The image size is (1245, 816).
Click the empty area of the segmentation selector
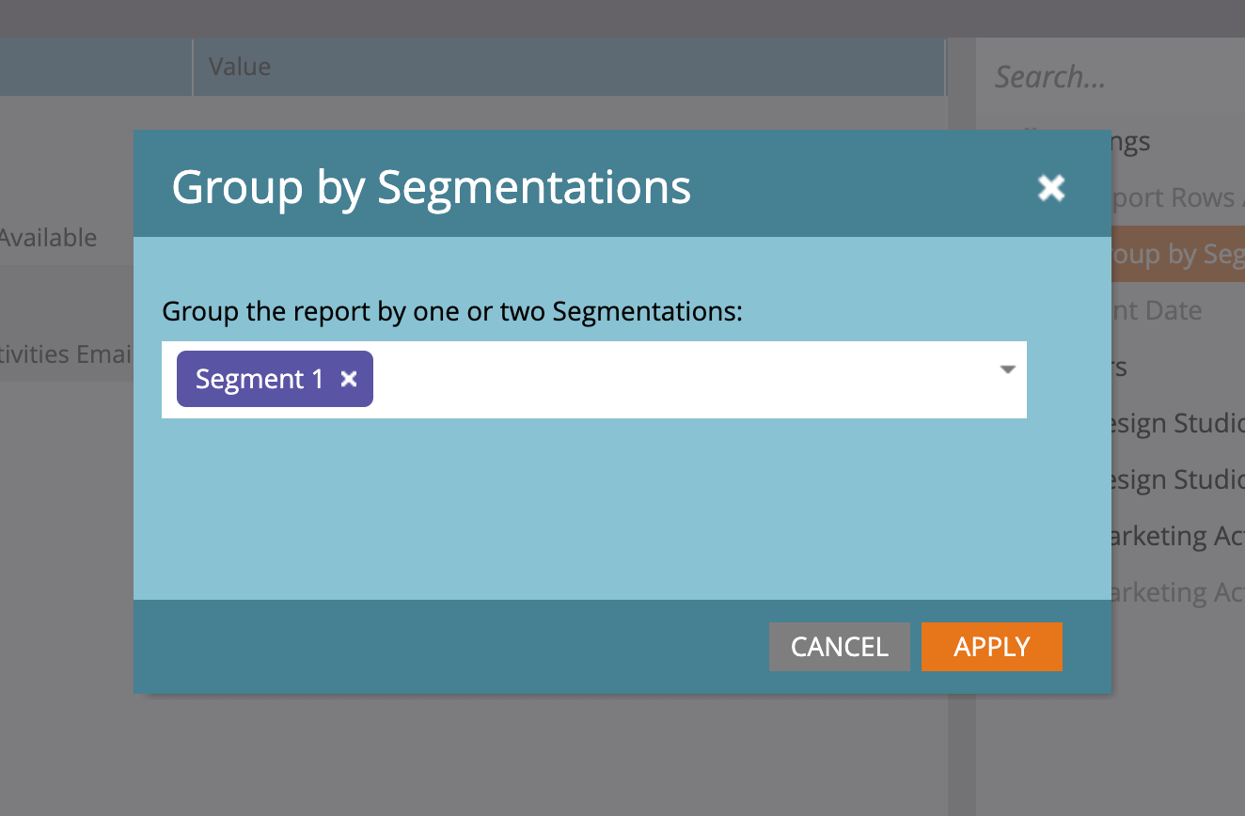click(x=658, y=380)
